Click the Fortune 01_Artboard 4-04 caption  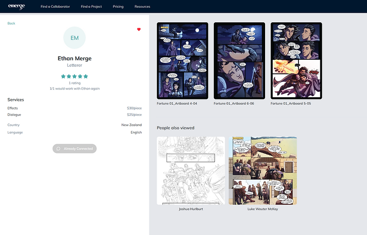177,104
